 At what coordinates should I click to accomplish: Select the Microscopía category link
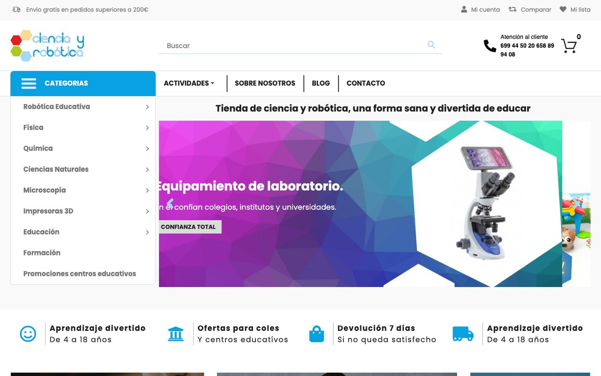(x=44, y=190)
